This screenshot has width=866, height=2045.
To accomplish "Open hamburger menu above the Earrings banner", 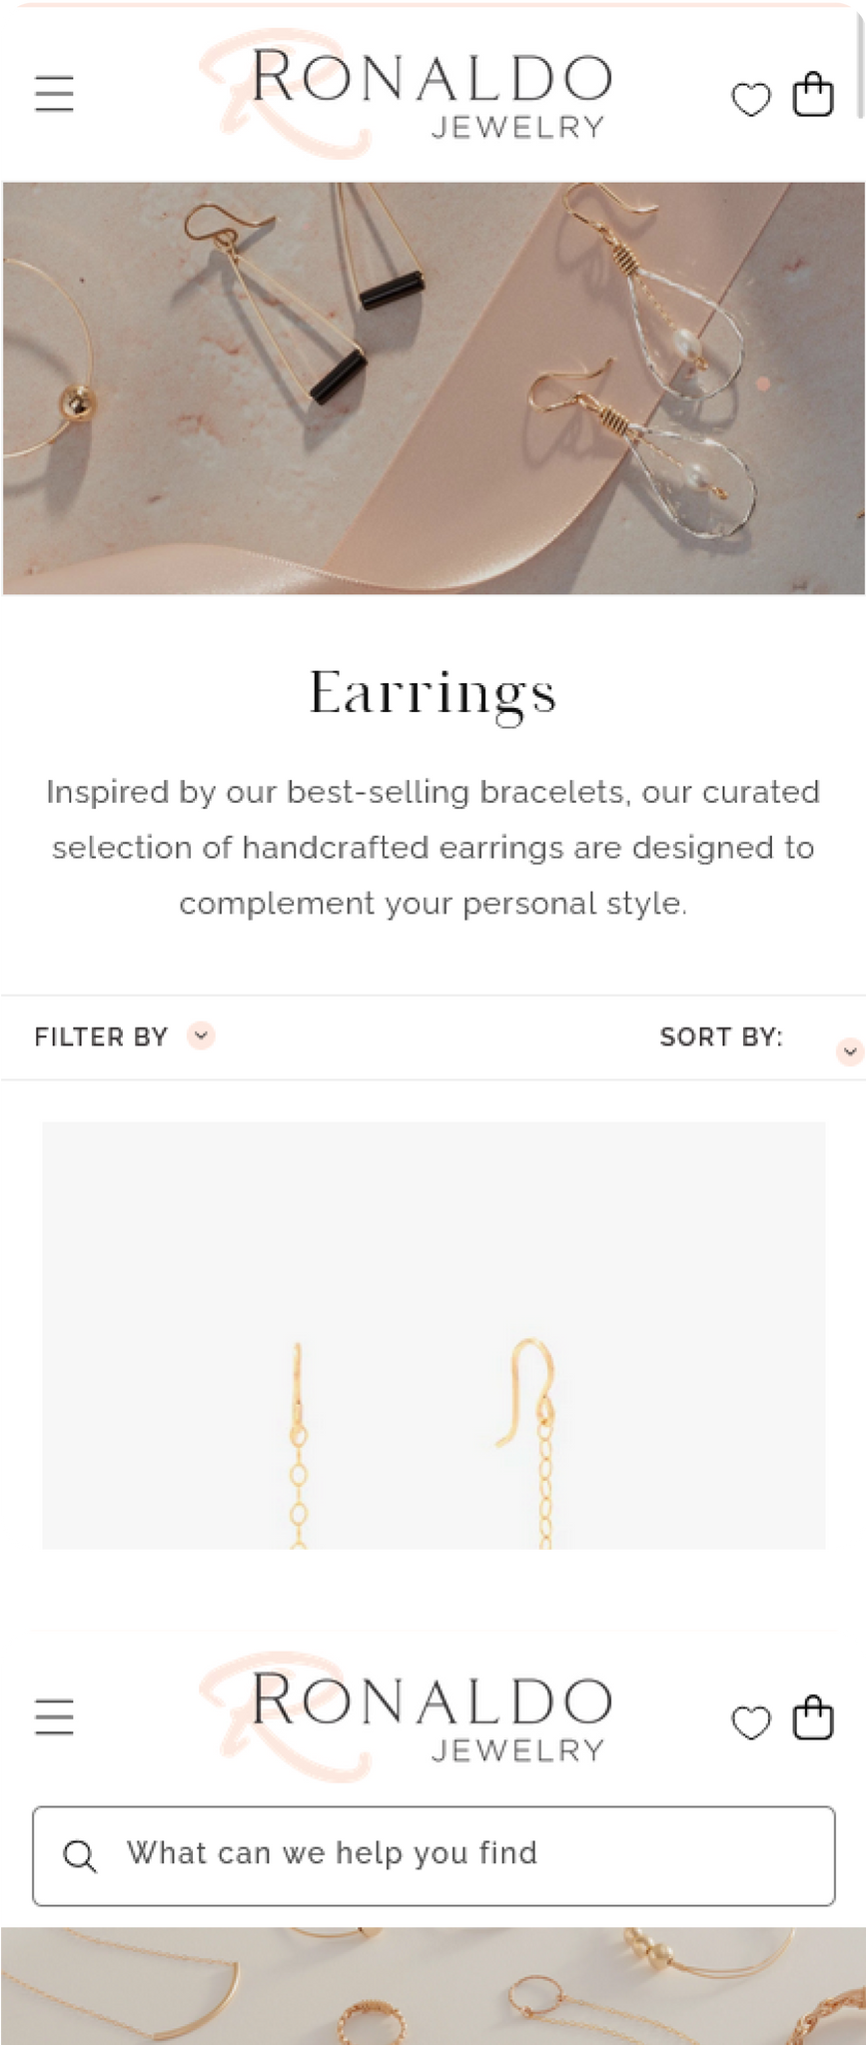I will click(55, 94).
